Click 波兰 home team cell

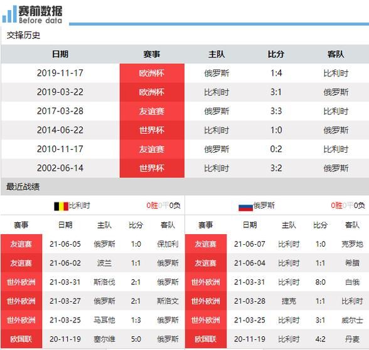[104, 263]
